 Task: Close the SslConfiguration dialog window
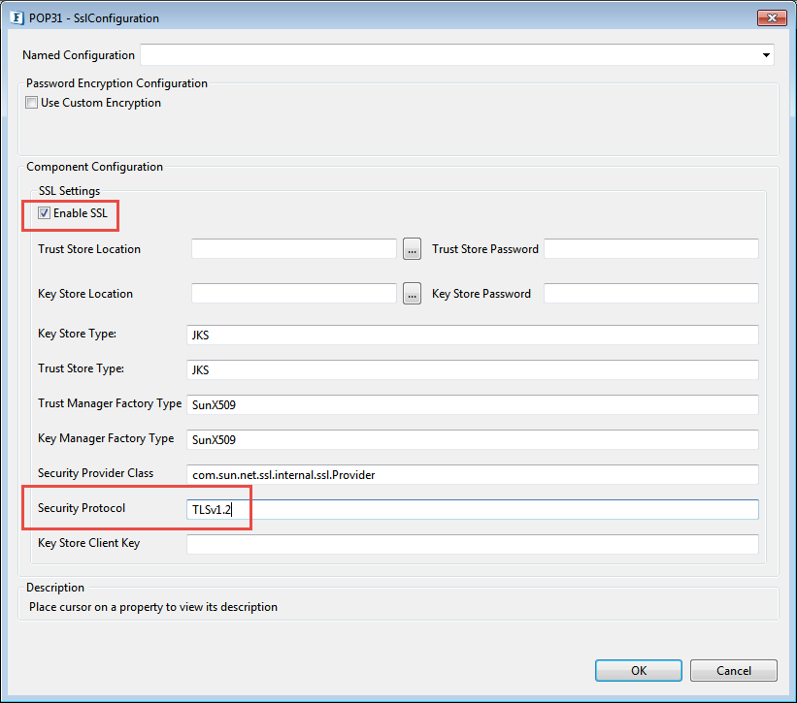pyautogui.click(x=772, y=17)
